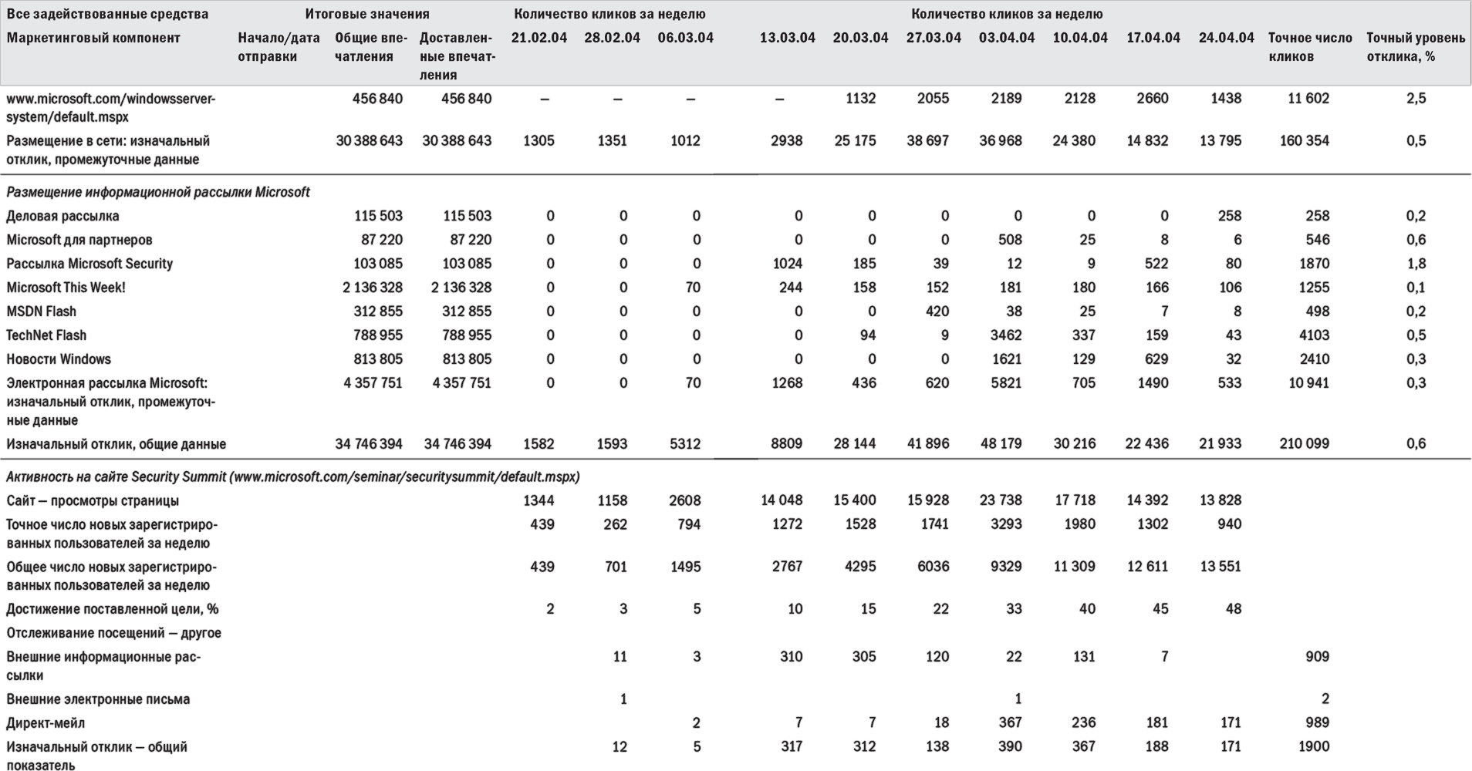1472x771 pixels.
Task: Click the 'Сайт — просмотры страницы' row label
Action: click(x=93, y=501)
